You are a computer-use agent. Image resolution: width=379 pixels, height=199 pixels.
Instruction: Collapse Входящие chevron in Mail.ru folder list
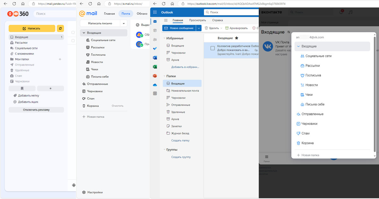tap(84, 33)
